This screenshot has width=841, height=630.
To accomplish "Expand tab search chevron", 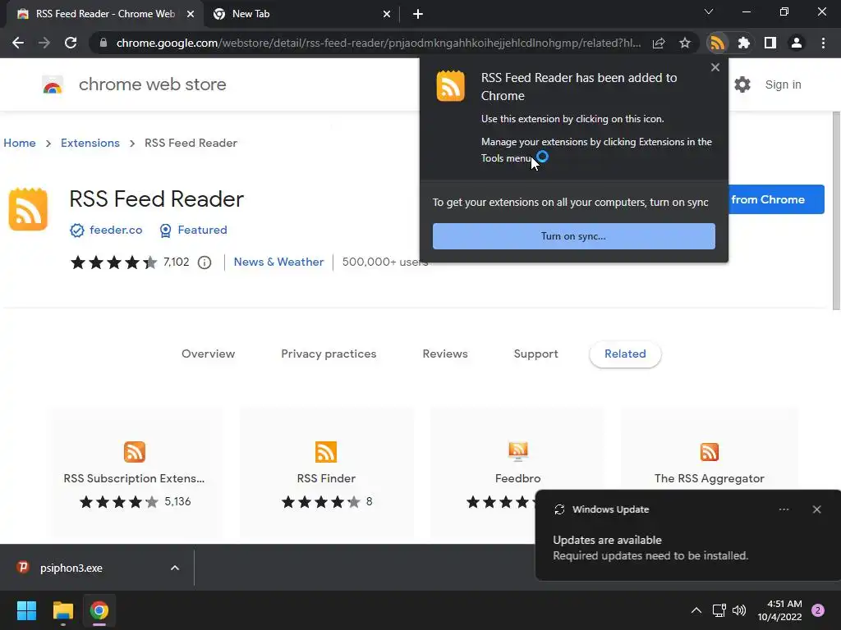I will pyautogui.click(x=709, y=11).
